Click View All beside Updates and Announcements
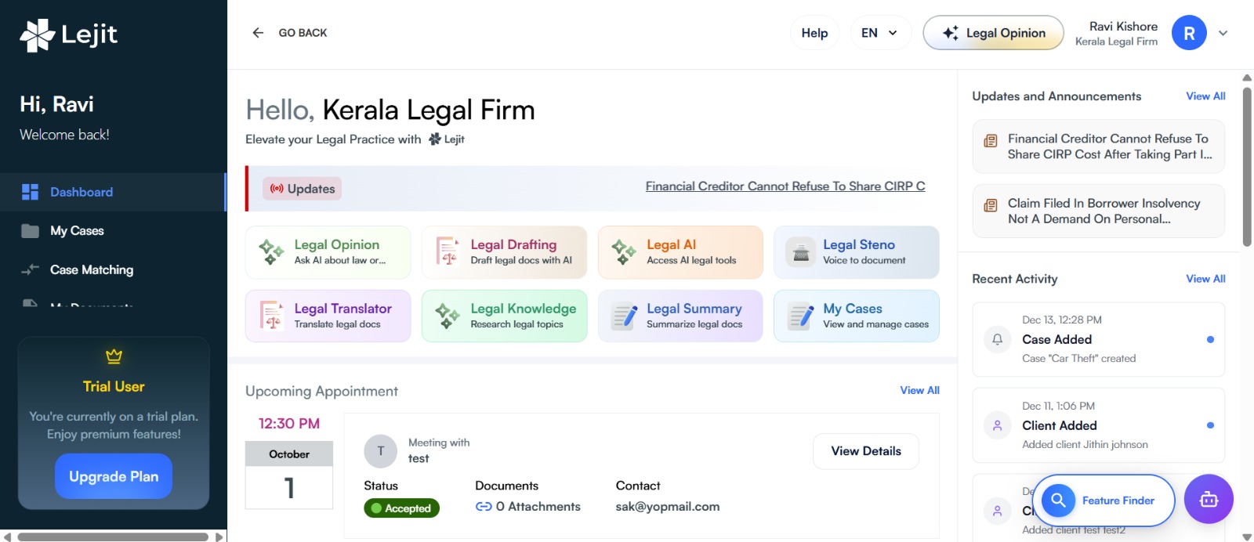 coord(1205,96)
